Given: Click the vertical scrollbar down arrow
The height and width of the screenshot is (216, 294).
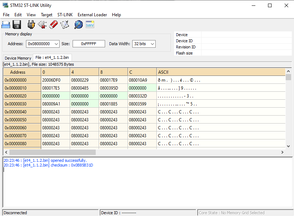Looking at the screenshot, I should [x=288, y=146].
